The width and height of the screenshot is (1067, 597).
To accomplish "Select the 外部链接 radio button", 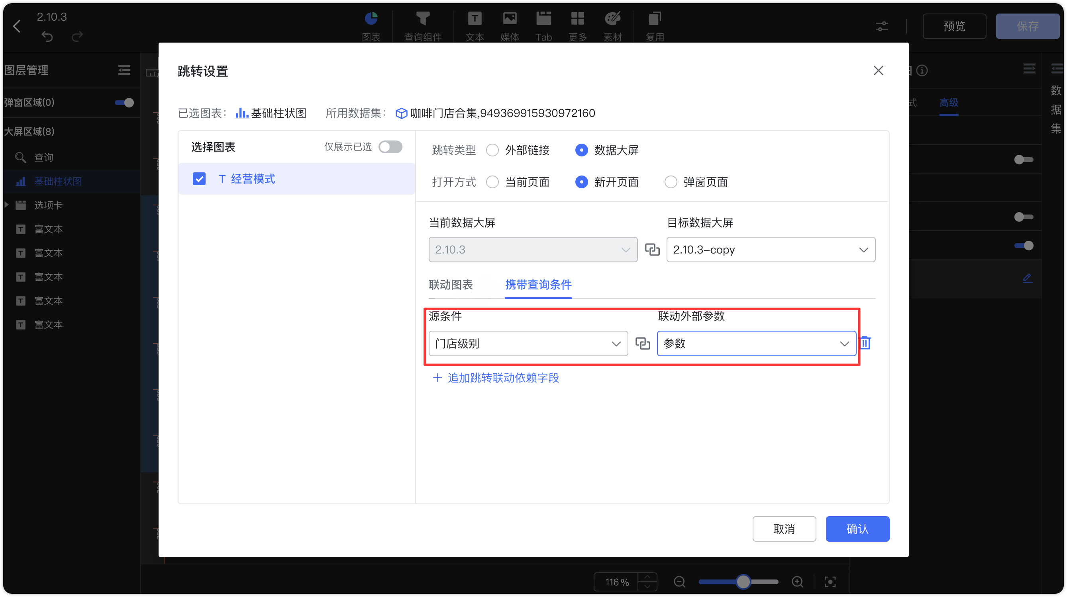I will 492,150.
